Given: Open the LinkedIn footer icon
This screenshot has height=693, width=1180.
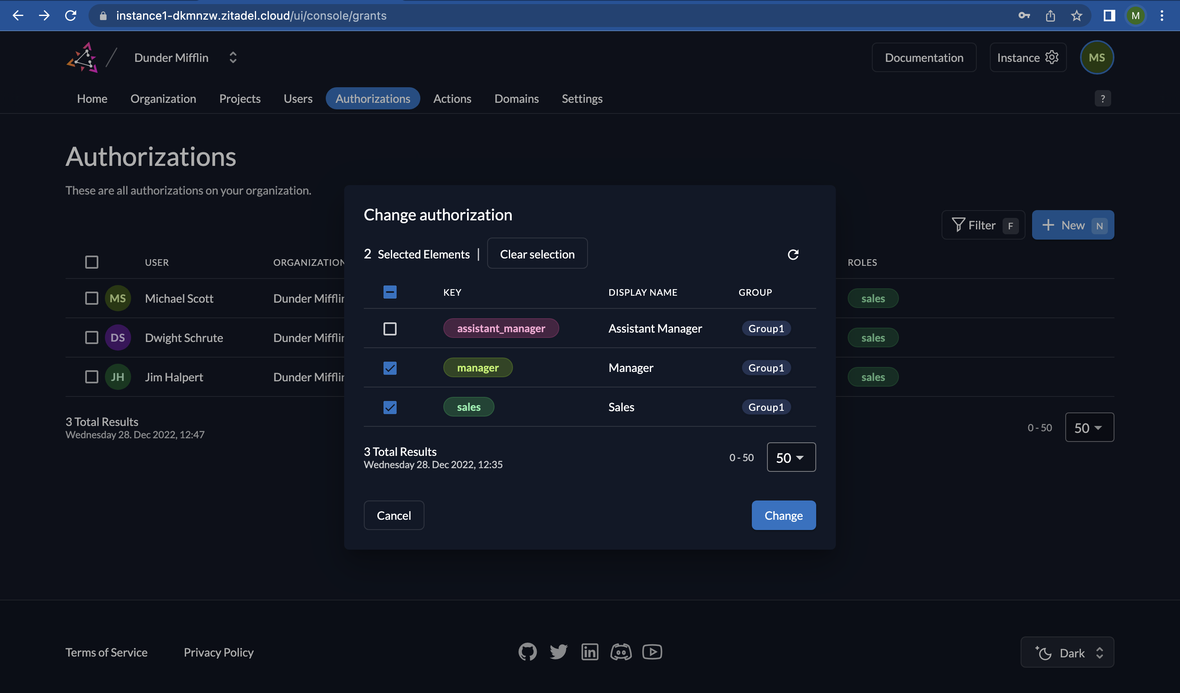Looking at the screenshot, I should (590, 652).
